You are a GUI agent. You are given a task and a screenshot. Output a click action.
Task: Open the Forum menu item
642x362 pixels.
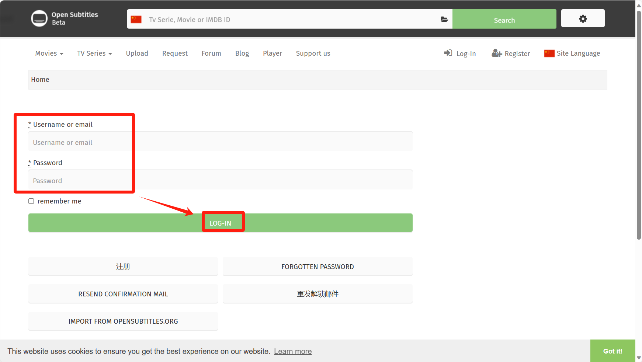click(211, 53)
